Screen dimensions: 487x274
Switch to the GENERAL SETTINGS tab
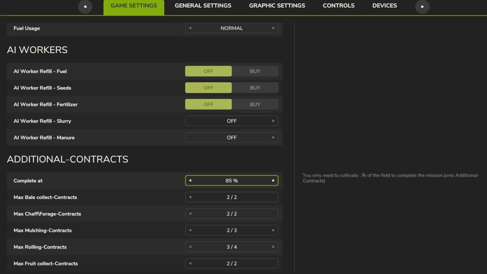203,5
